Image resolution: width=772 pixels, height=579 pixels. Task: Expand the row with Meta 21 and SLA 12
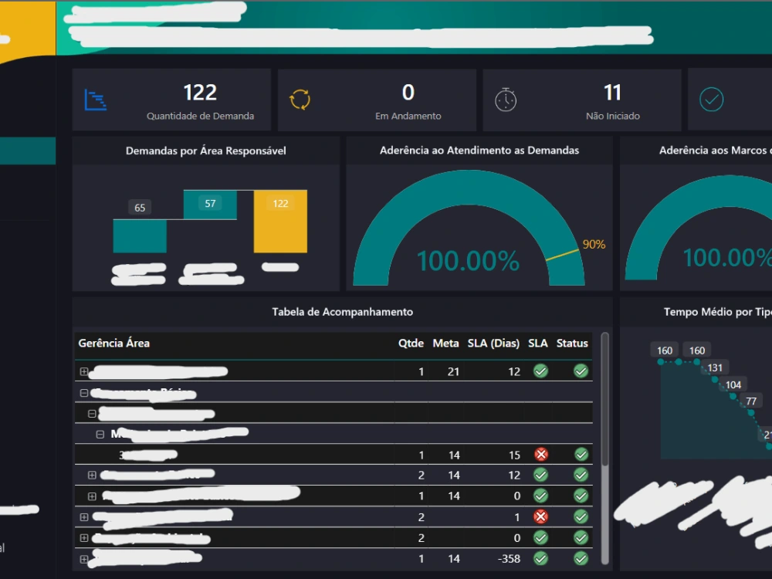[x=84, y=371]
